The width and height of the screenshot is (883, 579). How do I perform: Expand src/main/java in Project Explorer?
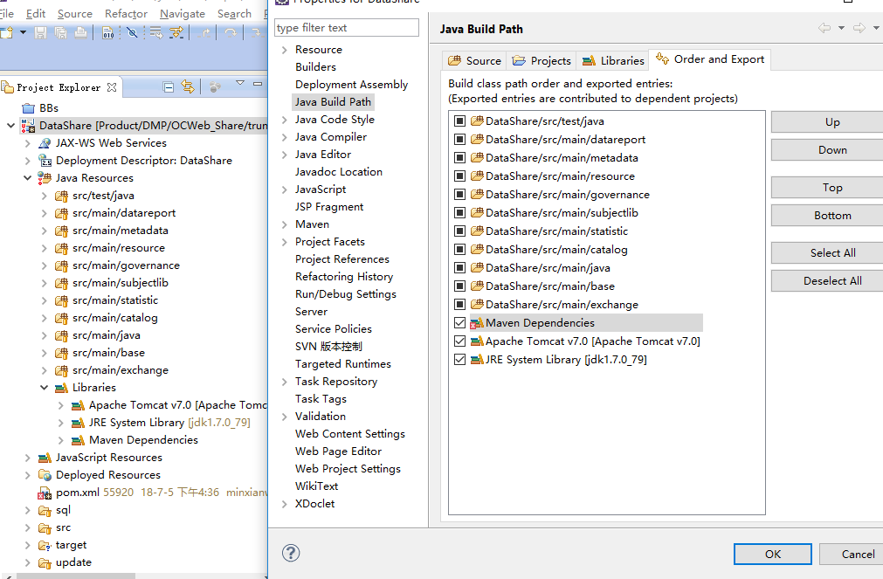click(44, 335)
